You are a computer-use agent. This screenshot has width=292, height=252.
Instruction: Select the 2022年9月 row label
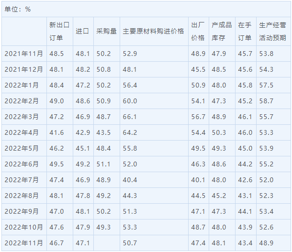pyautogui.click(x=22, y=212)
